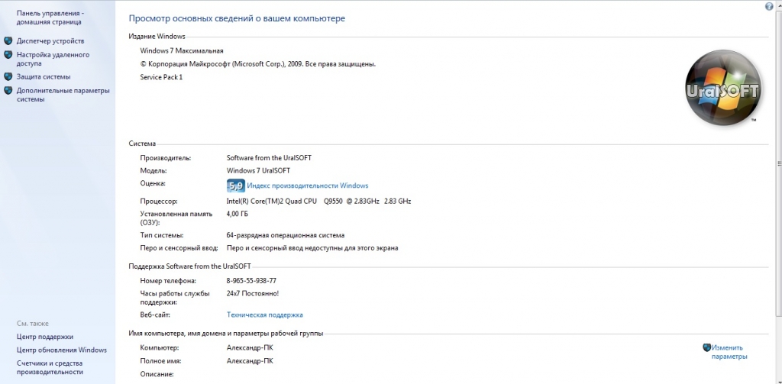The image size is (782, 384).
Task: Open help via the blue question mark icon
Action: click(x=769, y=6)
